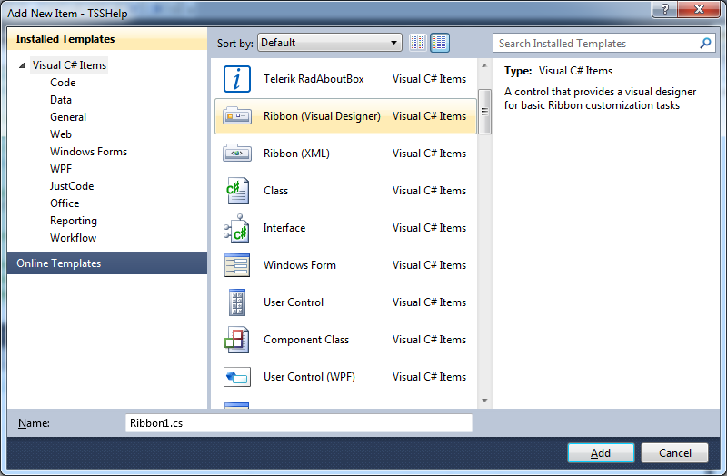
Task: Pick the C# Class template icon
Action: click(x=237, y=191)
